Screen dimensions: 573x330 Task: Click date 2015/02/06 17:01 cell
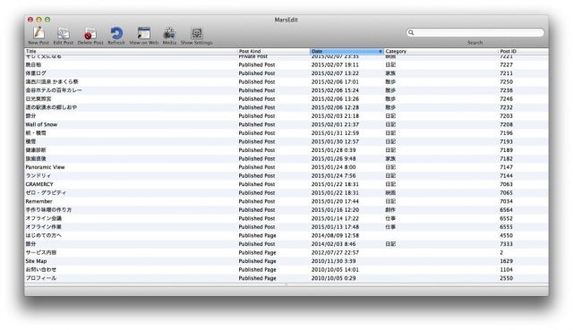pos(335,81)
